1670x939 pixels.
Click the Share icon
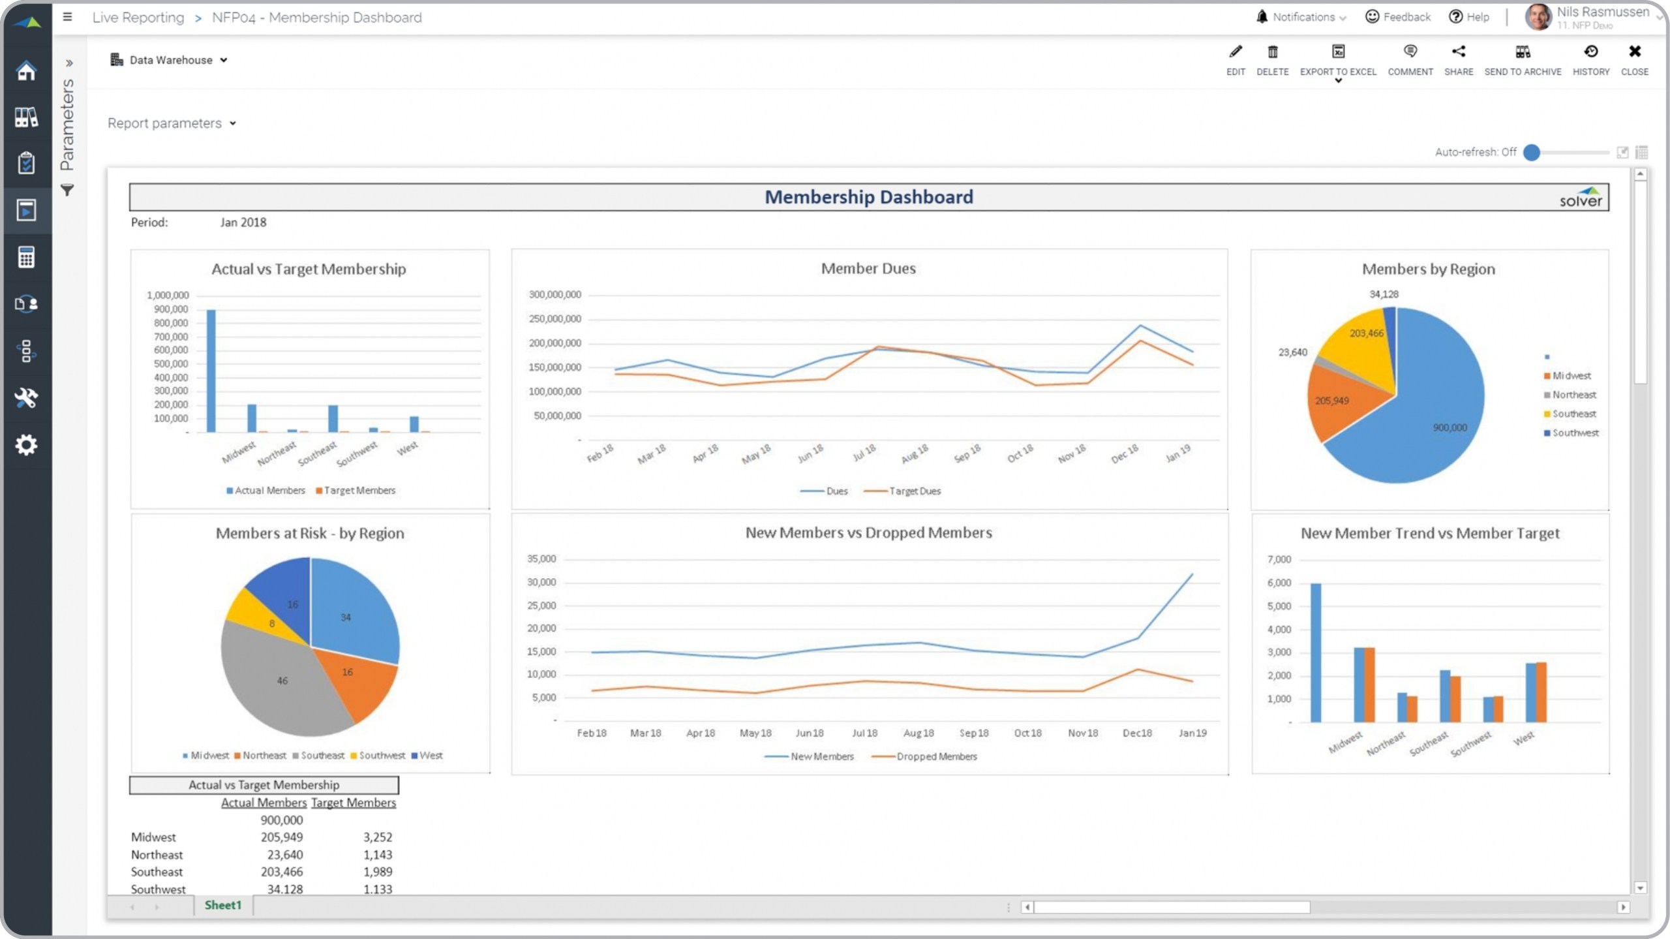coord(1458,52)
